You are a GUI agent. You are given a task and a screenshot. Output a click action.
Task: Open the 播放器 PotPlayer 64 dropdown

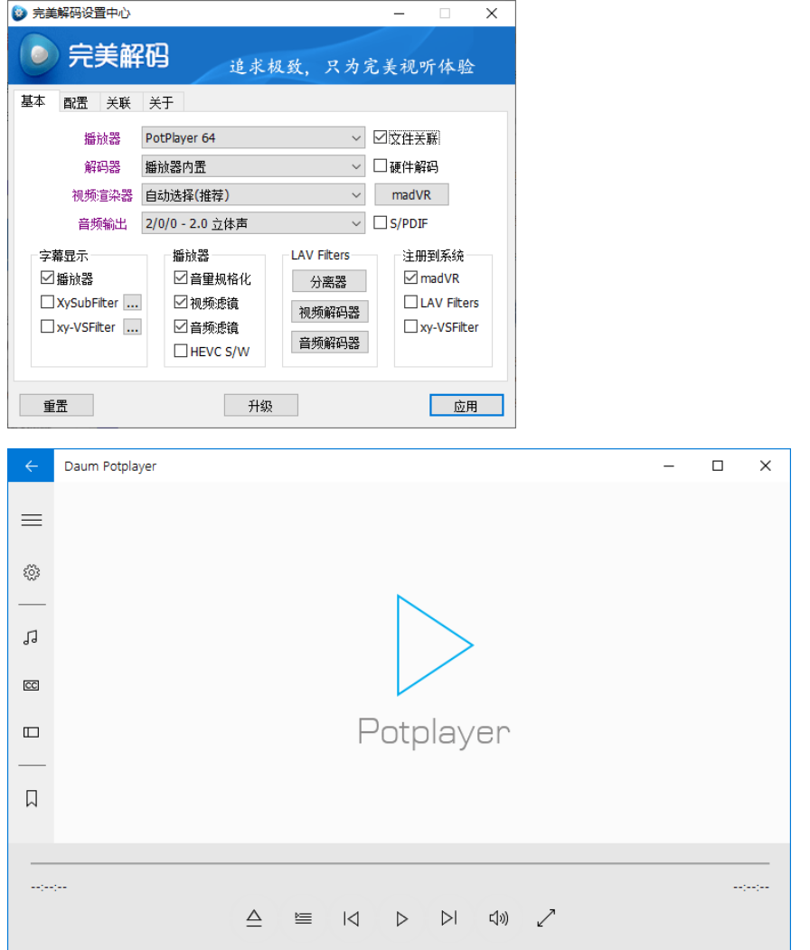[253, 137]
